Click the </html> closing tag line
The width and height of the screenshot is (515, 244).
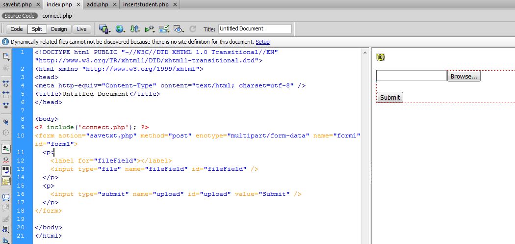click(x=48, y=236)
